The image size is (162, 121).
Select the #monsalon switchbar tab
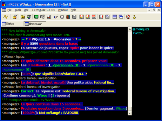(35, 24)
